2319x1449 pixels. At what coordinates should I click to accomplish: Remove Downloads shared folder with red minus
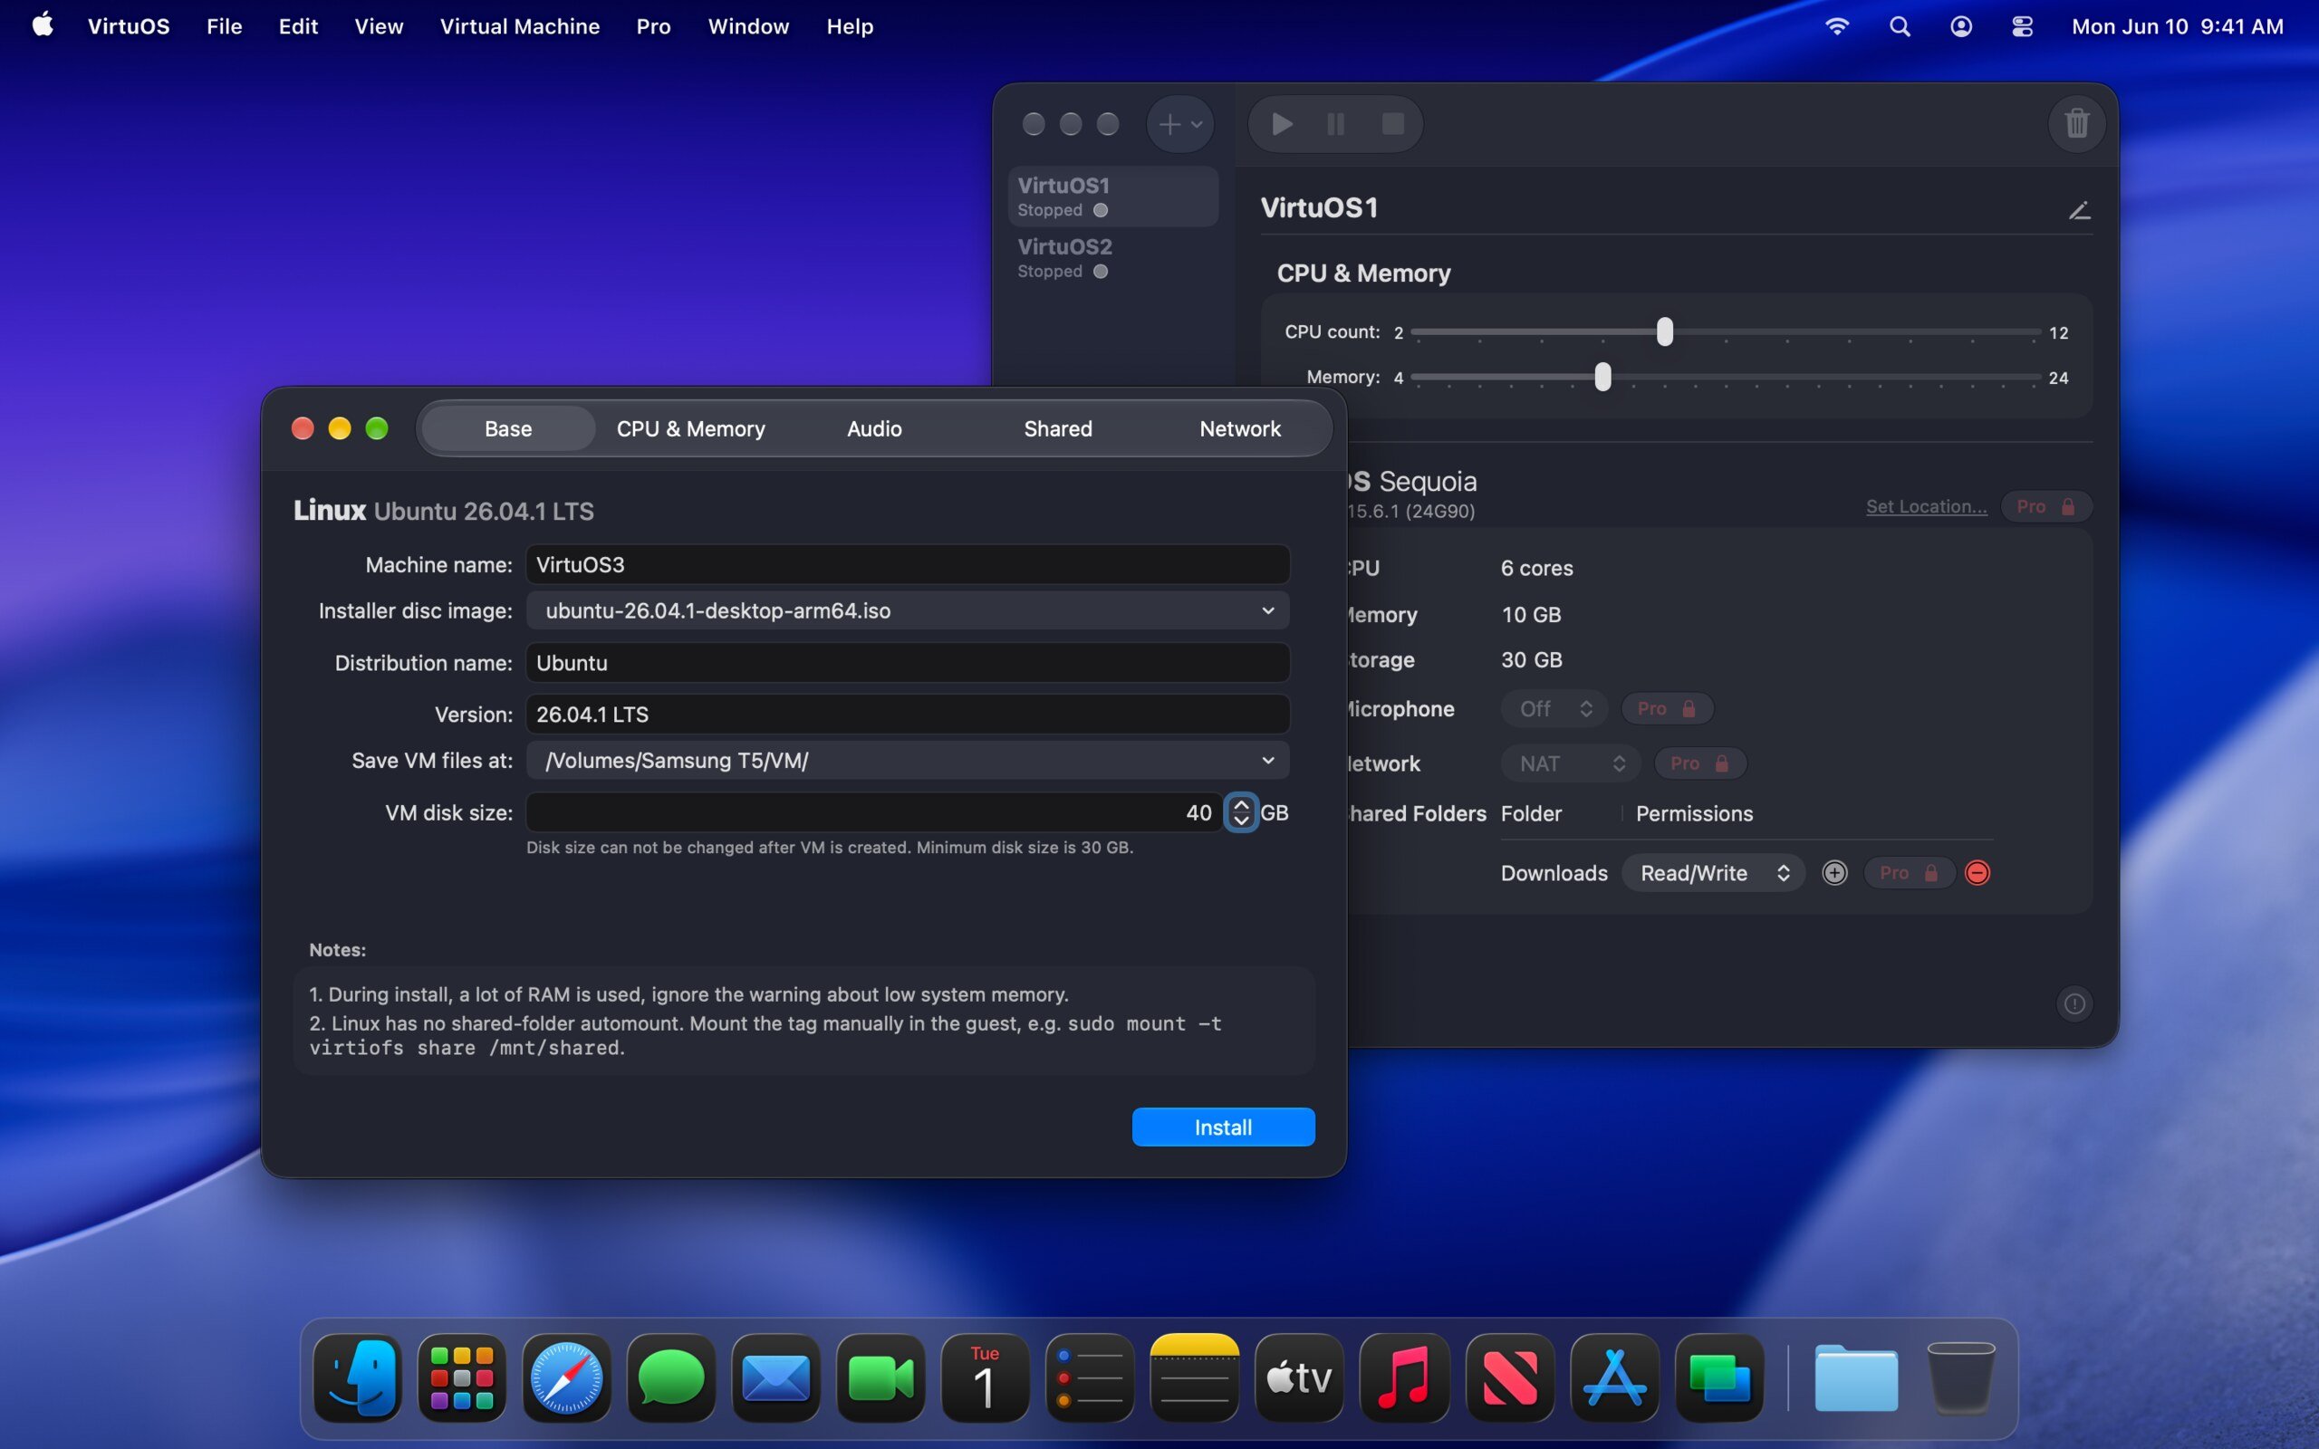1977,873
